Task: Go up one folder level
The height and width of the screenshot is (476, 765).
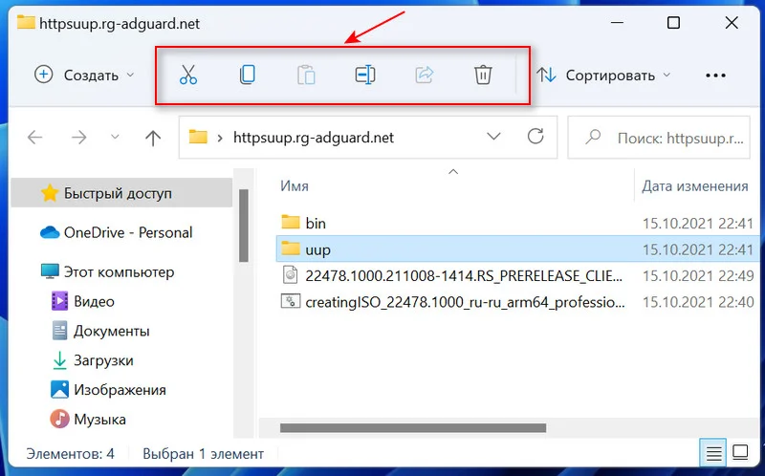Action: coord(153,138)
